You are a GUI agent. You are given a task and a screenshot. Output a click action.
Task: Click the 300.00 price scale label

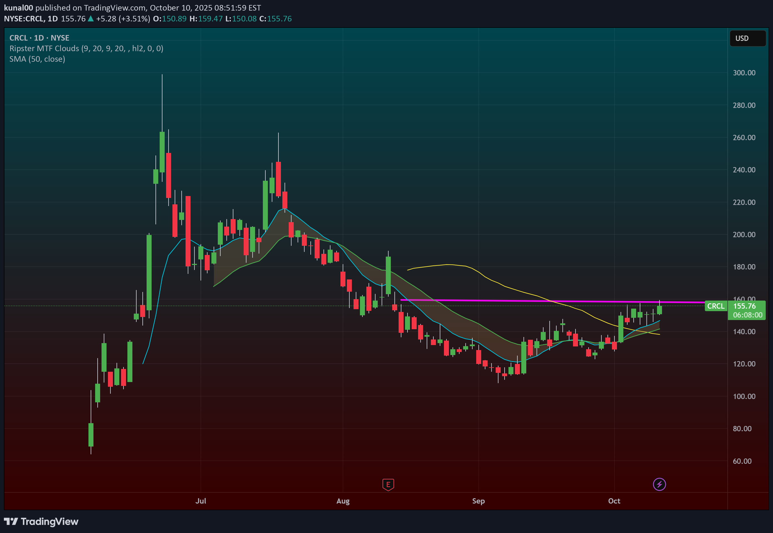click(x=744, y=73)
